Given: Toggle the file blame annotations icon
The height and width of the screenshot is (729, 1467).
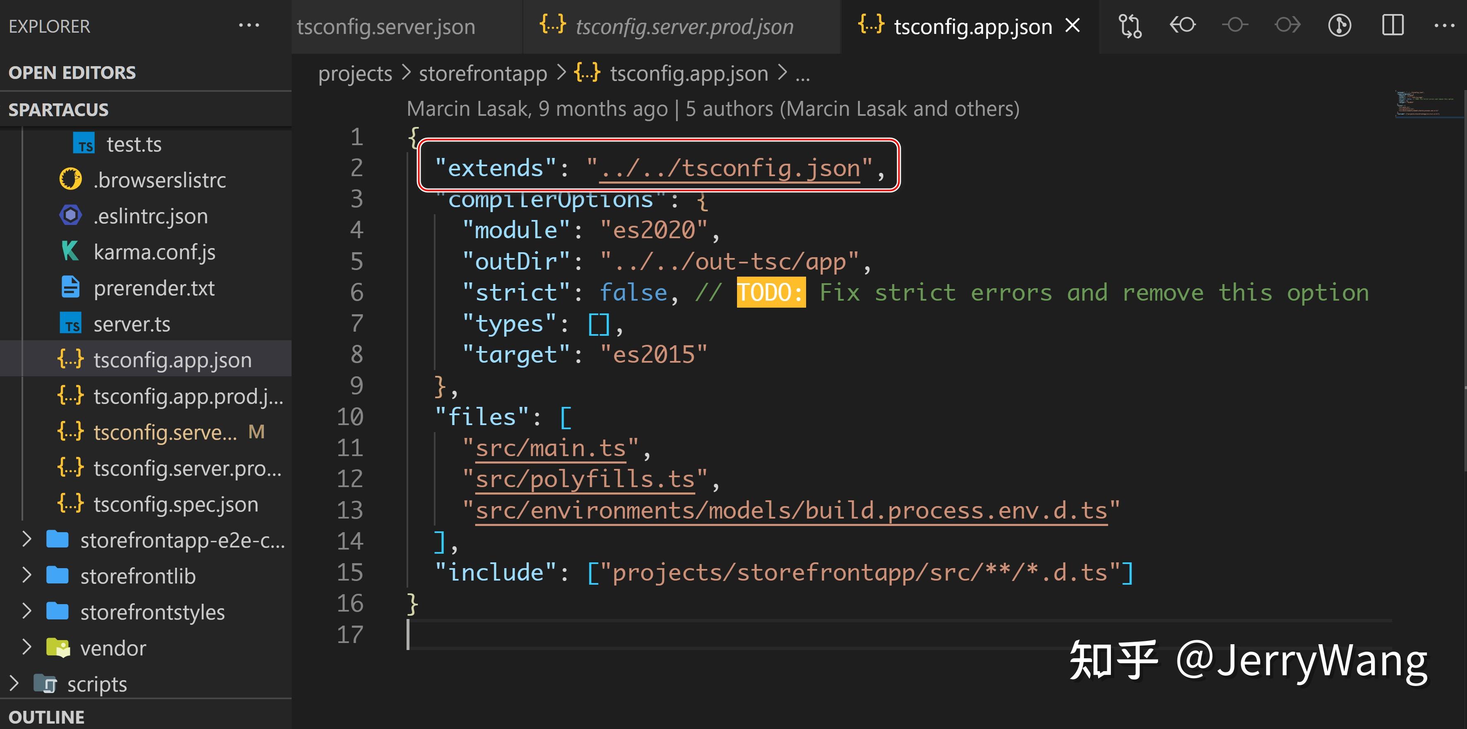Looking at the screenshot, I should (1340, 26).
